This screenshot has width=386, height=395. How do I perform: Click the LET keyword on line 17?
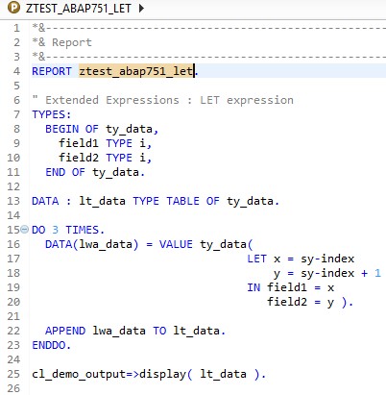coord(256,259)
